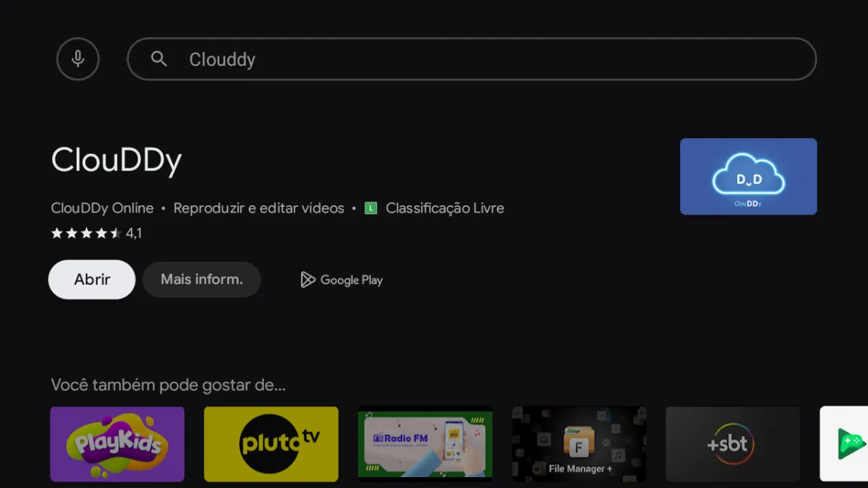Select the Mais inform. button
Image resolution: width=868 pixels, height=488 pixels.
[201, 280]
